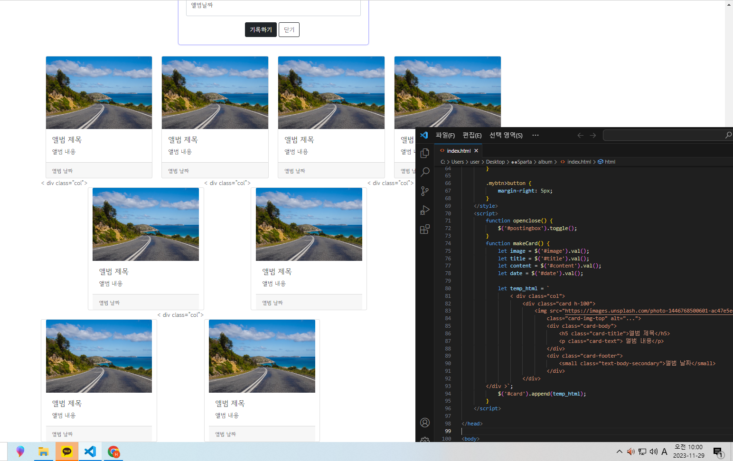The image size is (733, 461).
Task: Open the 선택 영역(S) menu
Action: pos(506,135)
